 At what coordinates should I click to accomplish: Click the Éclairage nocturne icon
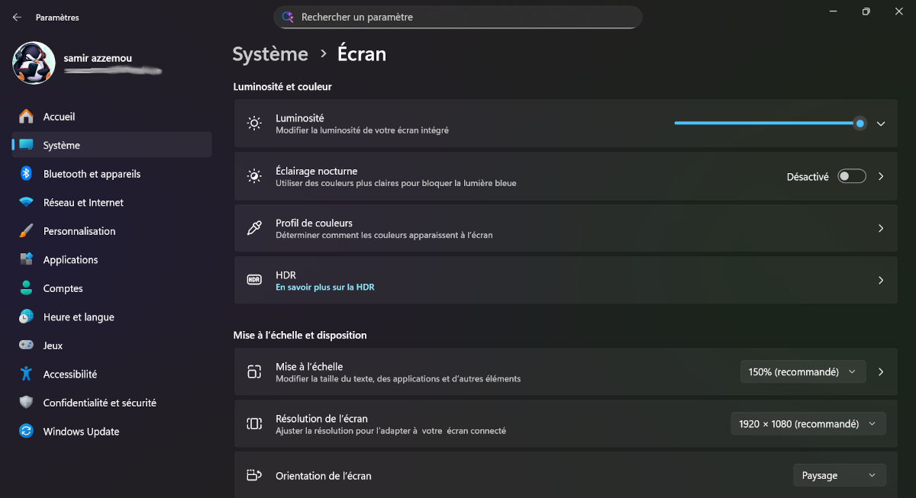pyautogui.click(x=254, y=176)
